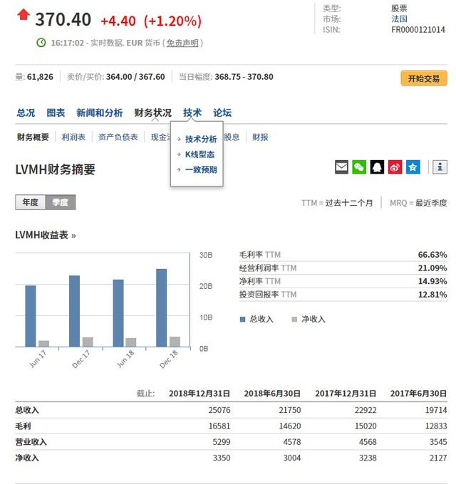The width and height of the screenshot is (456, 484).
Task: Select the 财务状况 tab
Action: pos(152,113)
